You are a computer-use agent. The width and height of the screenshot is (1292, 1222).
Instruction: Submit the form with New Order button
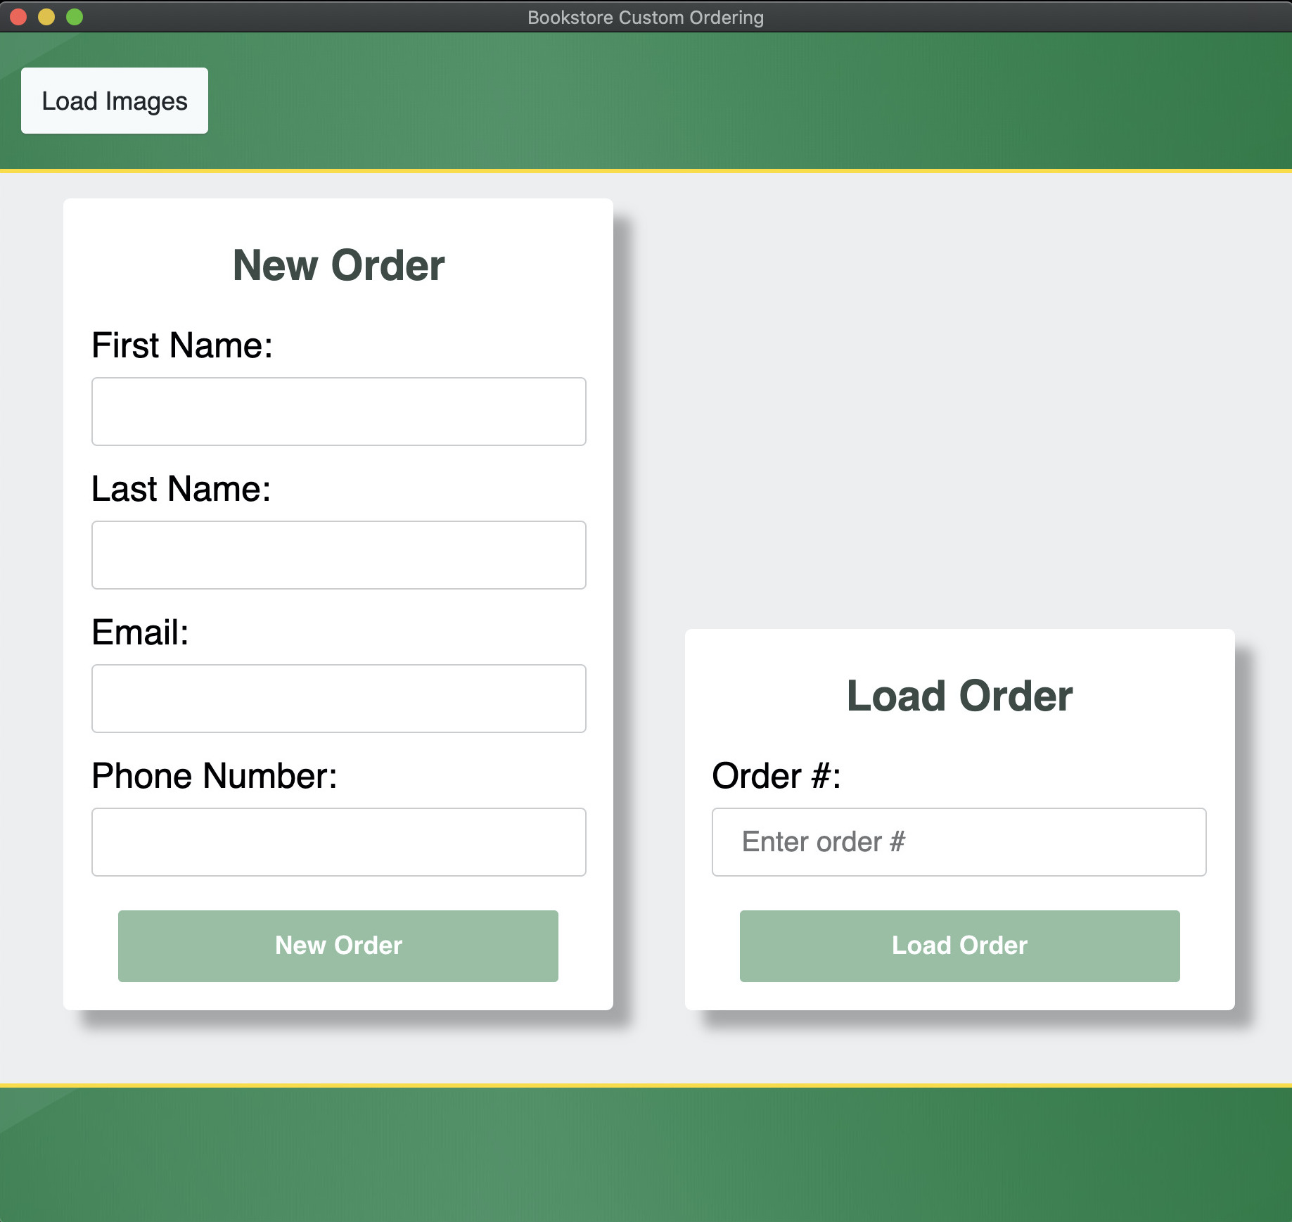tap(338, 946)
